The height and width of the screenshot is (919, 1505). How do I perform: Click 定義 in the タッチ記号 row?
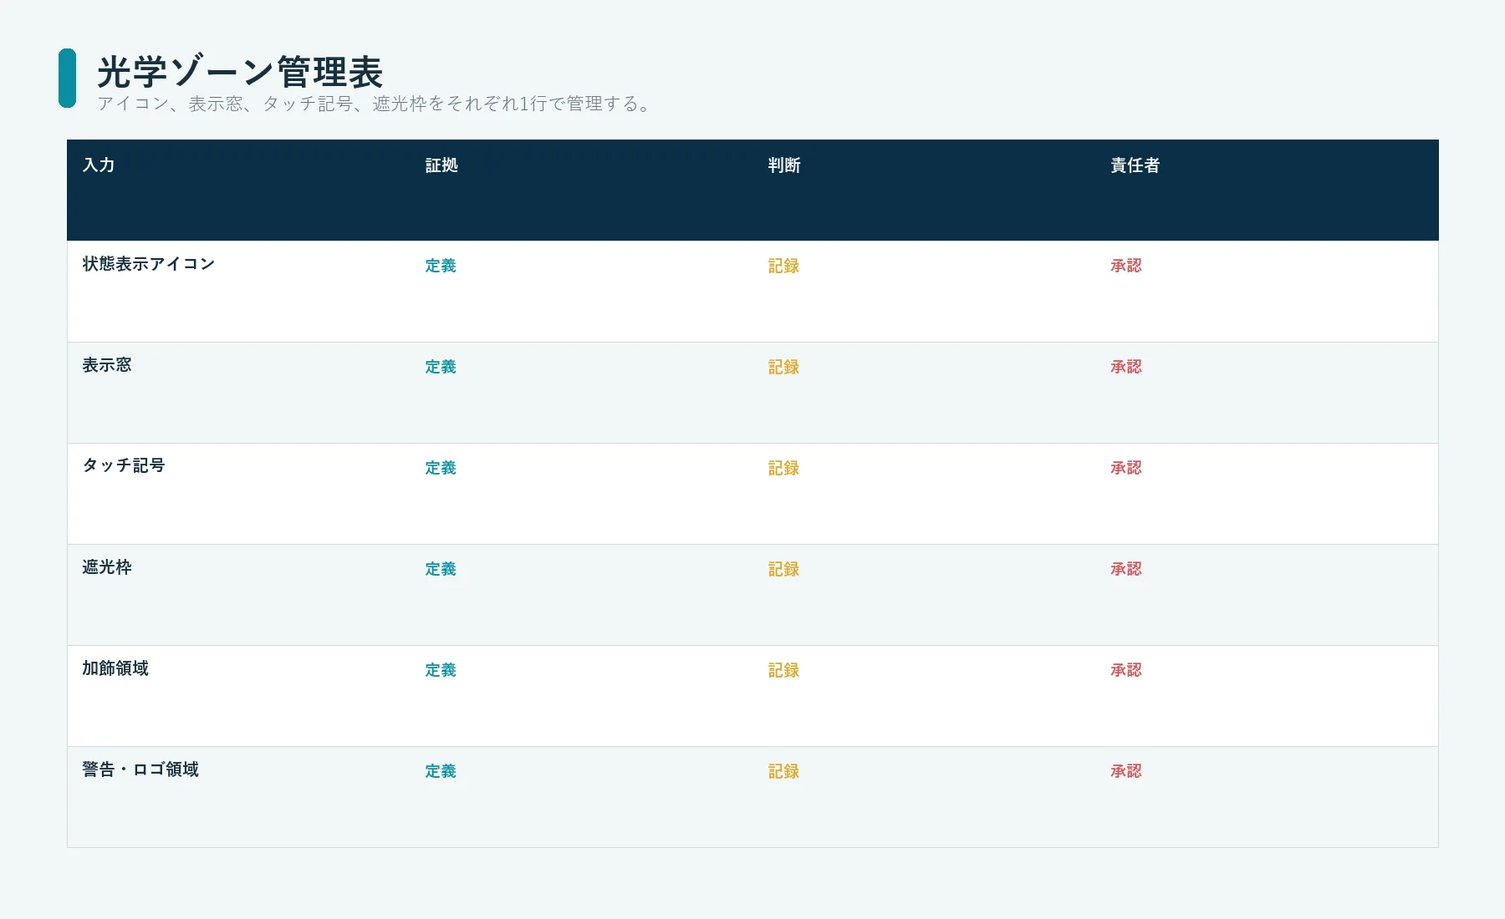(x=441, y=468)
